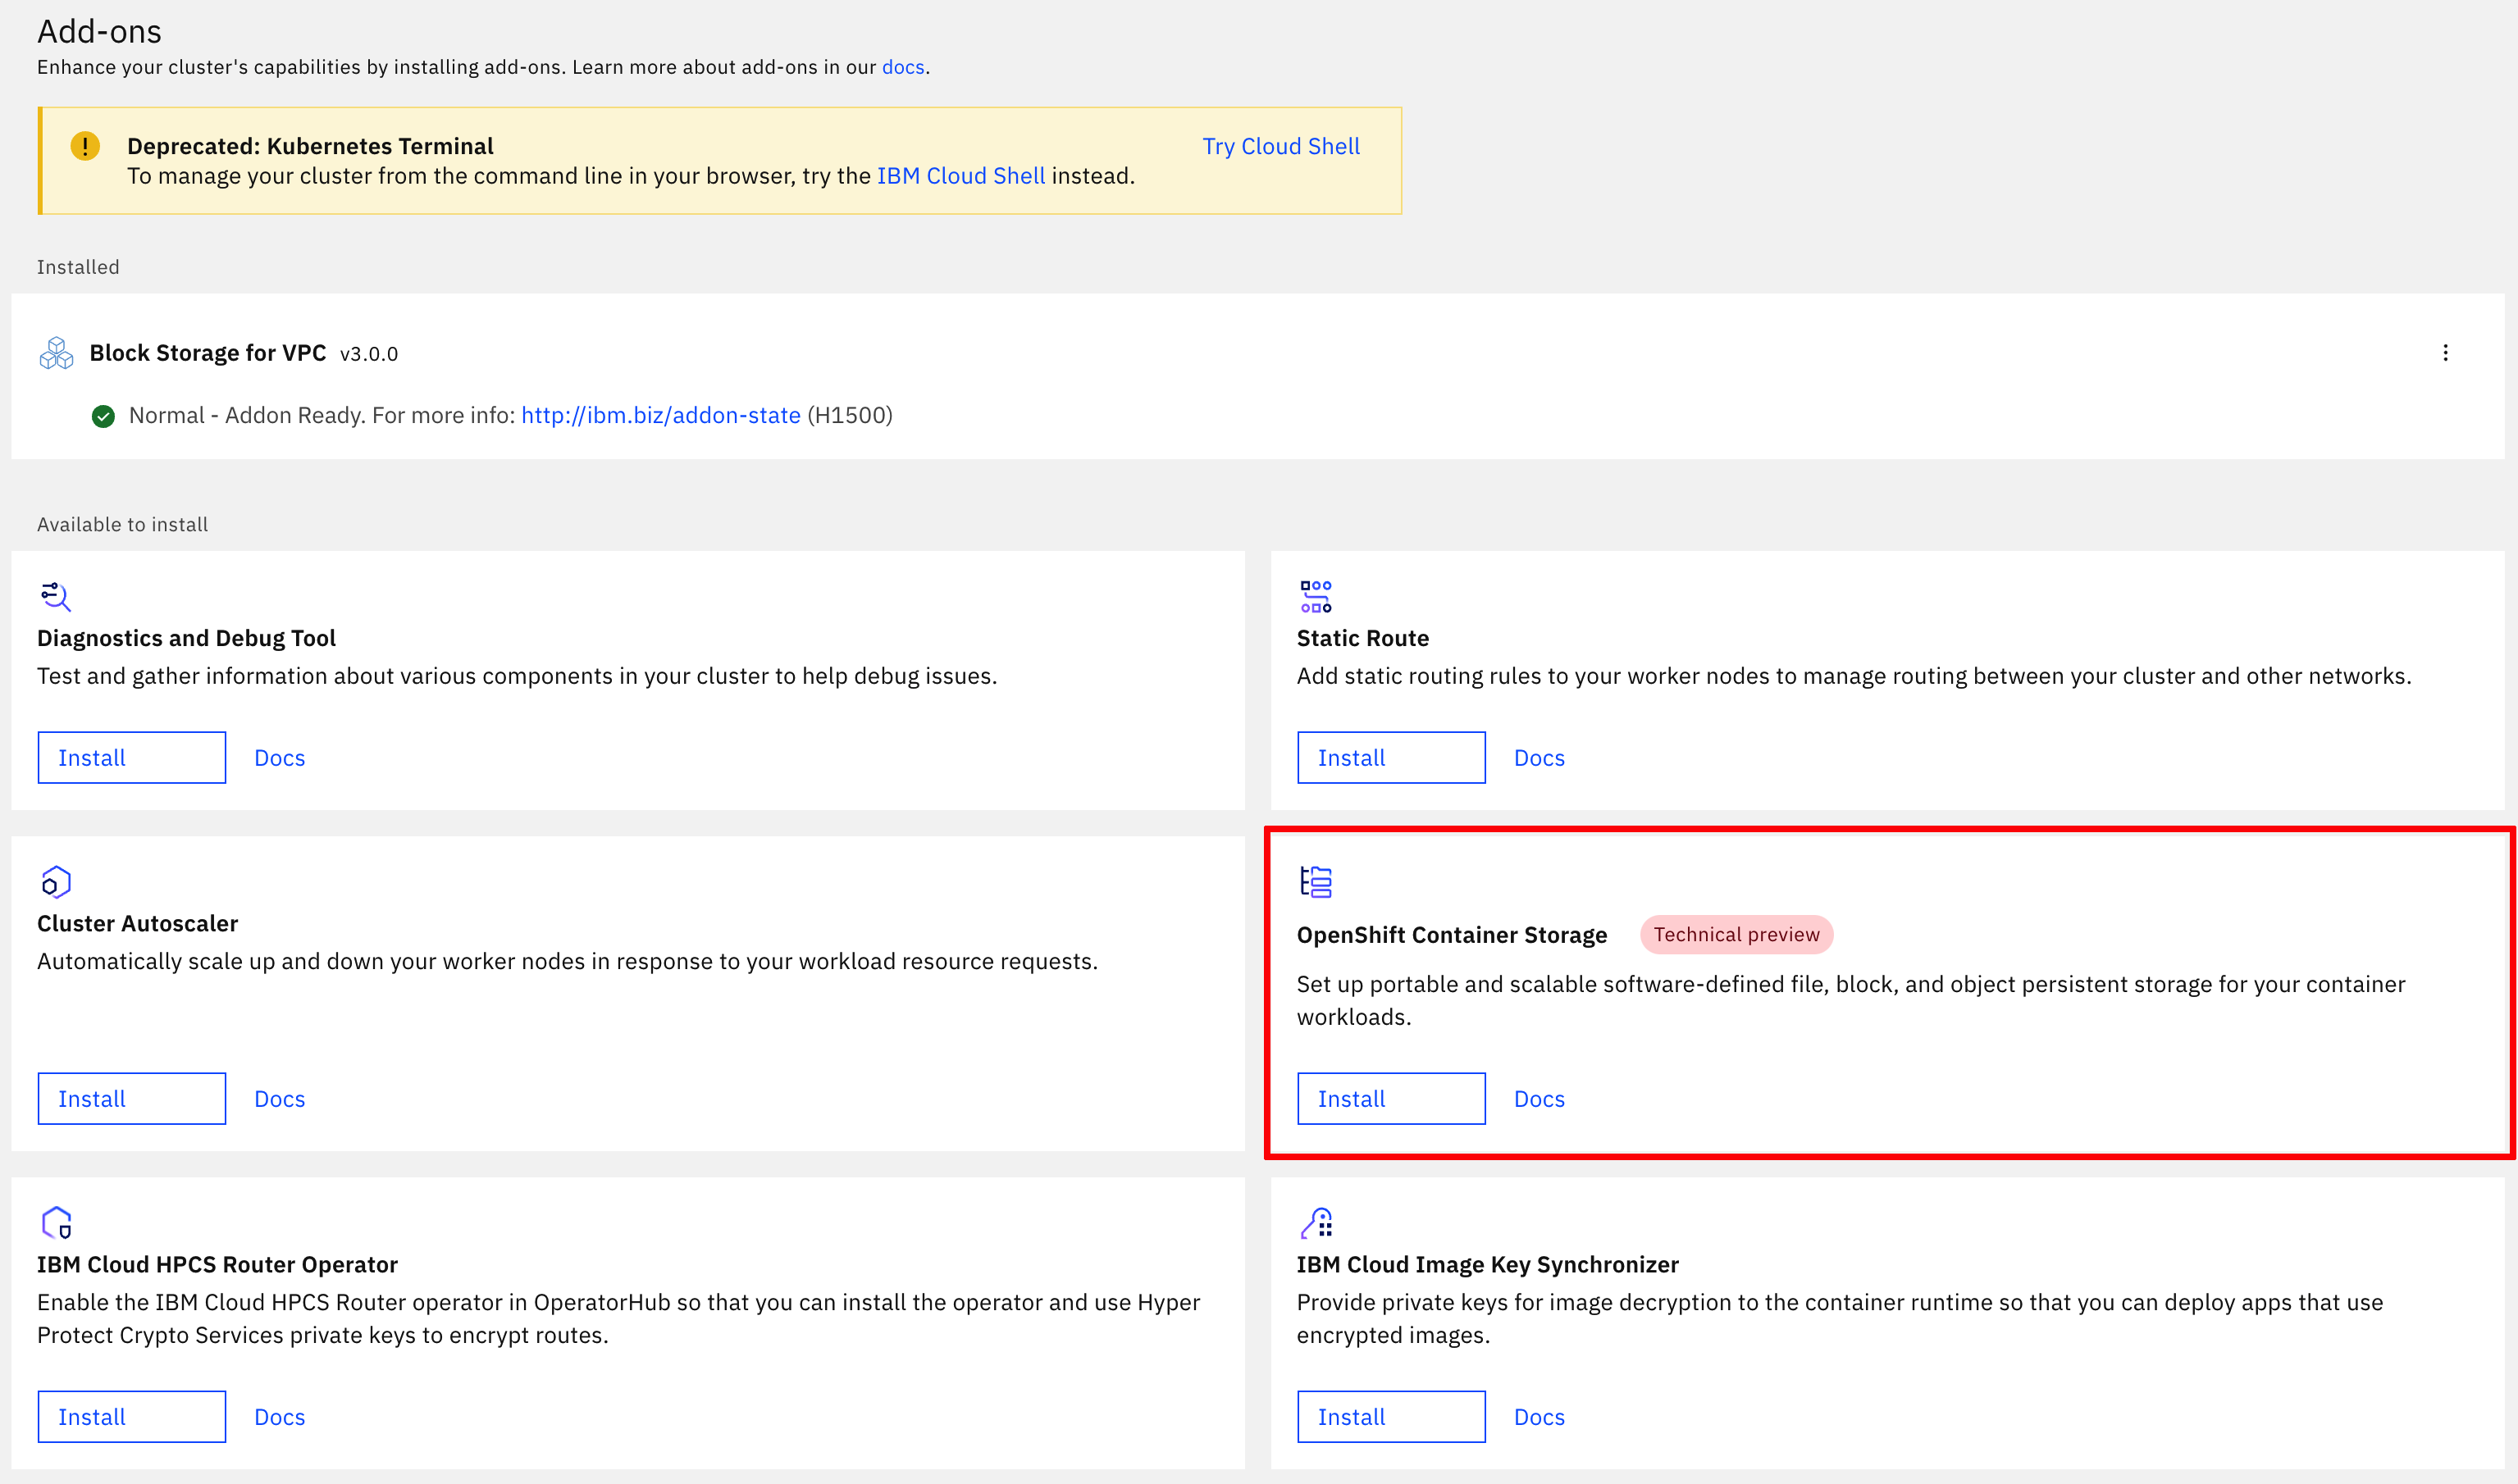Viewport: 2518px width, 1484px height.
Task: Click the HPCS Router Operator icon
Action: tap(56, 1223)
